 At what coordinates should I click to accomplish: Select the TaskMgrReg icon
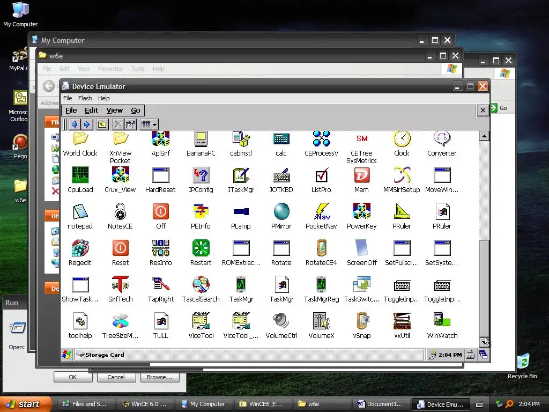(x=321, y=284)
